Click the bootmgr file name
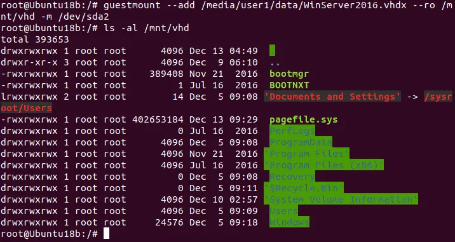The width and height of the screenshot is (455, 242). [x=289, y=74]
